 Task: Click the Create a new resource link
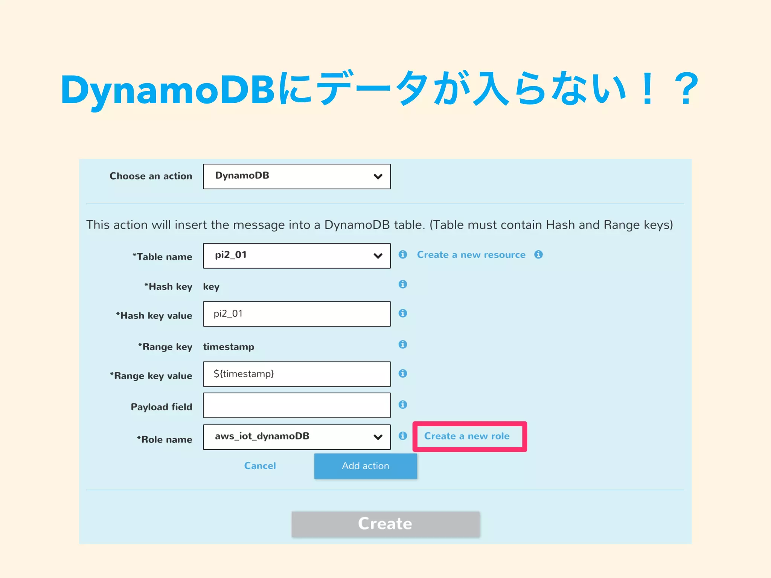471,255
